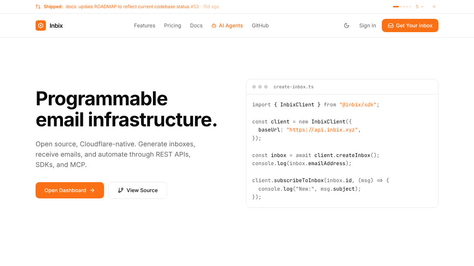Expand the announcements count dropdown showing 5

(x=420, y=7)
